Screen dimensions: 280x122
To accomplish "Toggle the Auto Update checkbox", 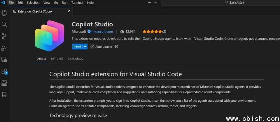I will [92, 46].
